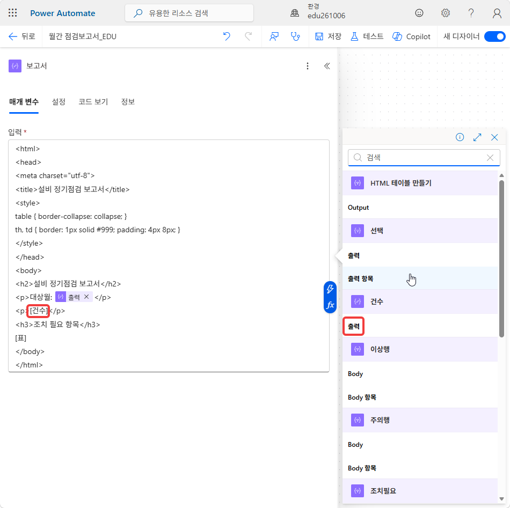Click the [건수] placeholder text
Screen dimensions: 510x508
point(39,311)
